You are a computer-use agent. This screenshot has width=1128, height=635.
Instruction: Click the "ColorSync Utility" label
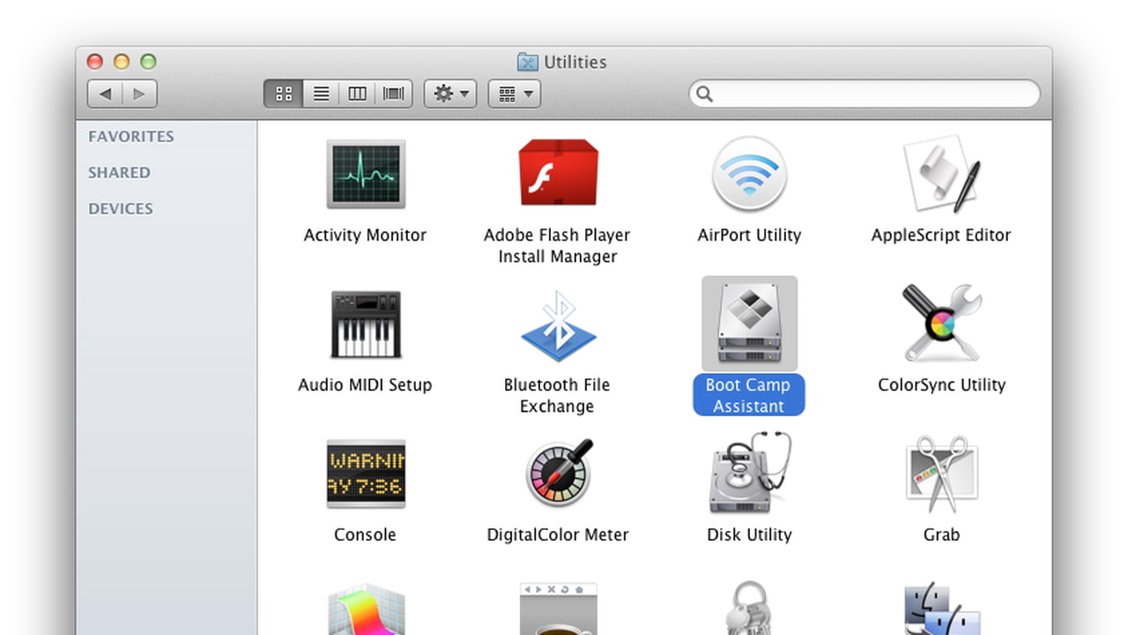pyautogui.click(x=941, y=385)
